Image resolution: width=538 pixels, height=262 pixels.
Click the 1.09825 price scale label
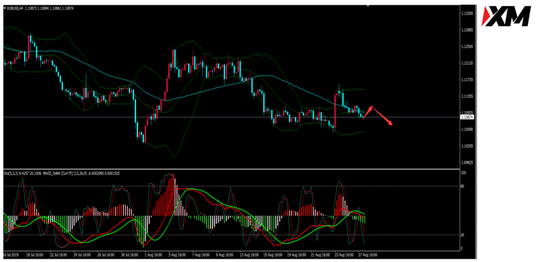[467, 162]
